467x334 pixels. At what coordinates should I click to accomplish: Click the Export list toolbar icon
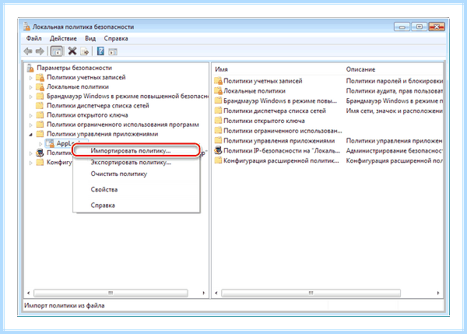[85, 51]
